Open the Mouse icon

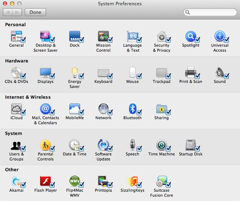pos(132,72)
